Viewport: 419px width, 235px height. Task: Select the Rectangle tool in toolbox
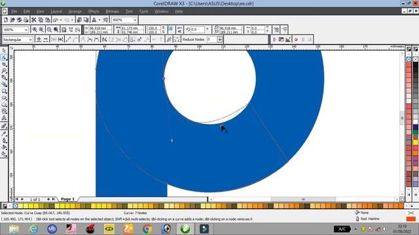pos(4,91)
